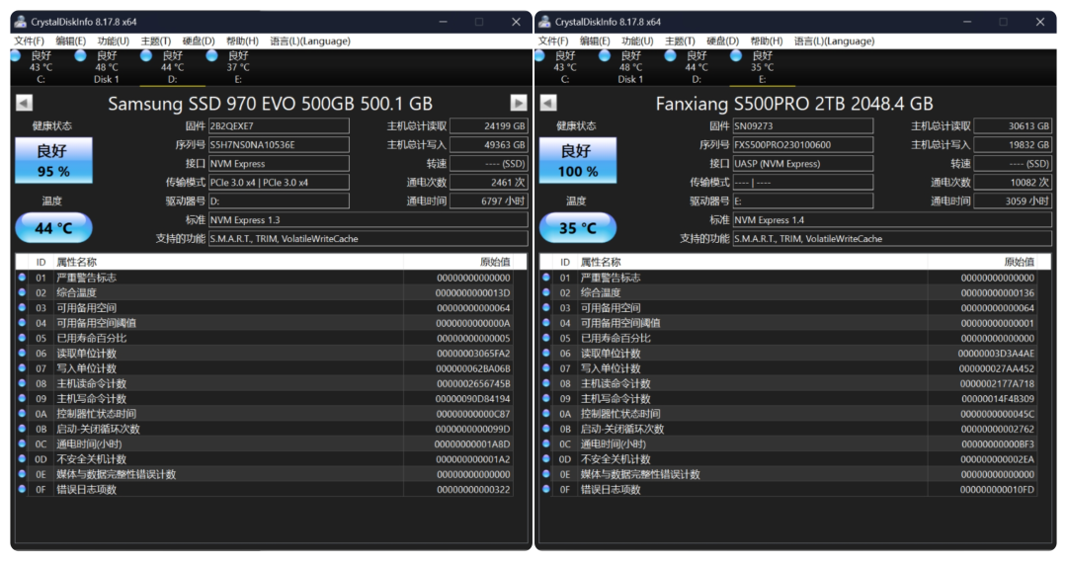This screenshot has height=562, width=1067.
Task: Click interface field UASP (NVM Express)
Action: coord(803,163)
